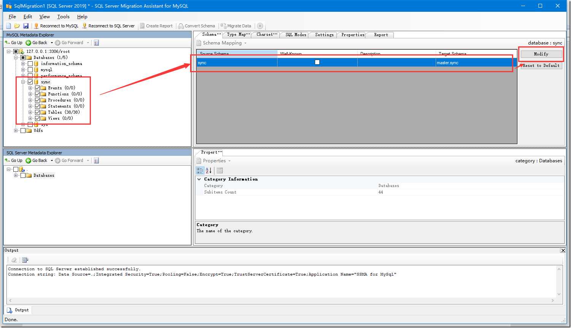Expand the Tables (38/38) node
The image size is (571, 328).
coord(30,112)
